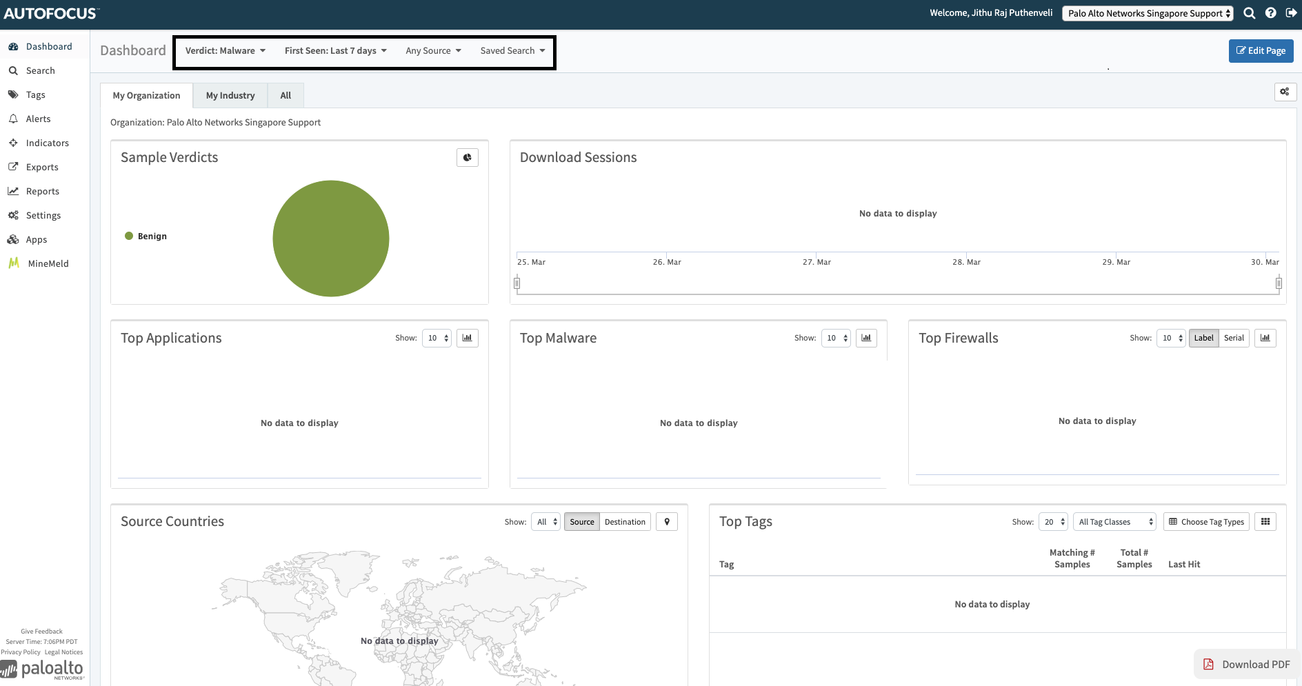
Task: Click the search magnifier icon in header
Action: pos(1249,13)
